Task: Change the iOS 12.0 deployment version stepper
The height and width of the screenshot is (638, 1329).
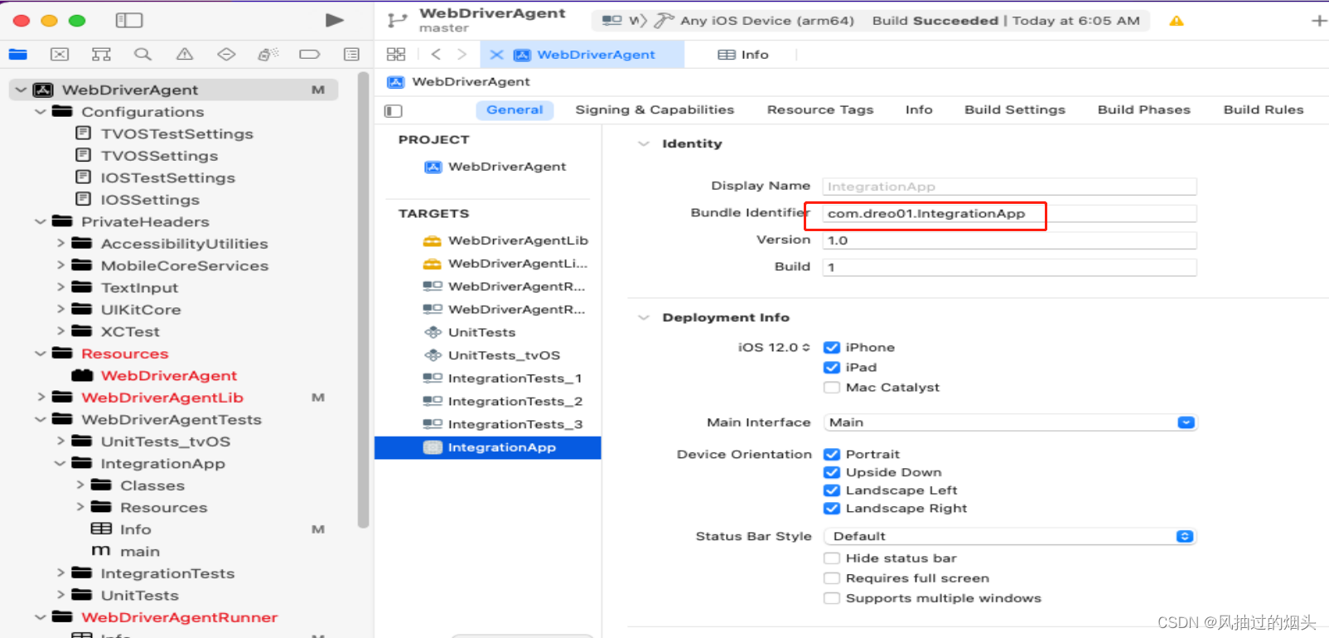Action: [x=806, y=348]
